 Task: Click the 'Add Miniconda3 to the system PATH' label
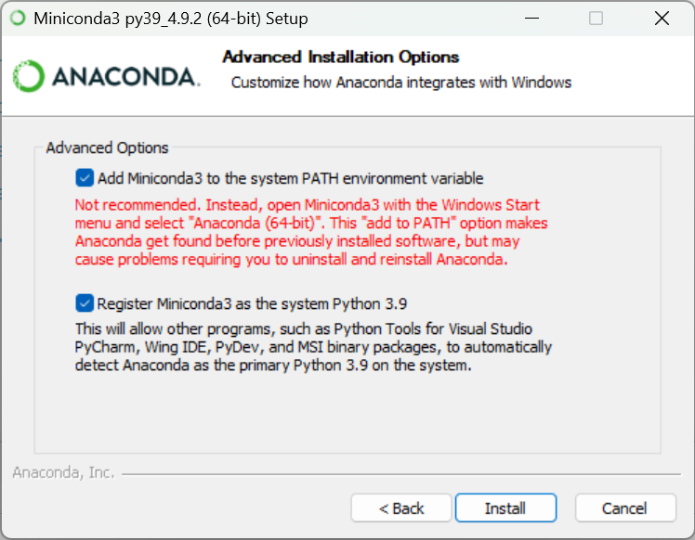[x=290, y=178]
